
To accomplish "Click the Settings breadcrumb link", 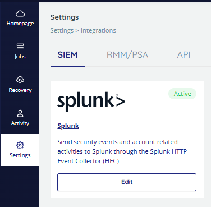I will (x=62, y=30).
